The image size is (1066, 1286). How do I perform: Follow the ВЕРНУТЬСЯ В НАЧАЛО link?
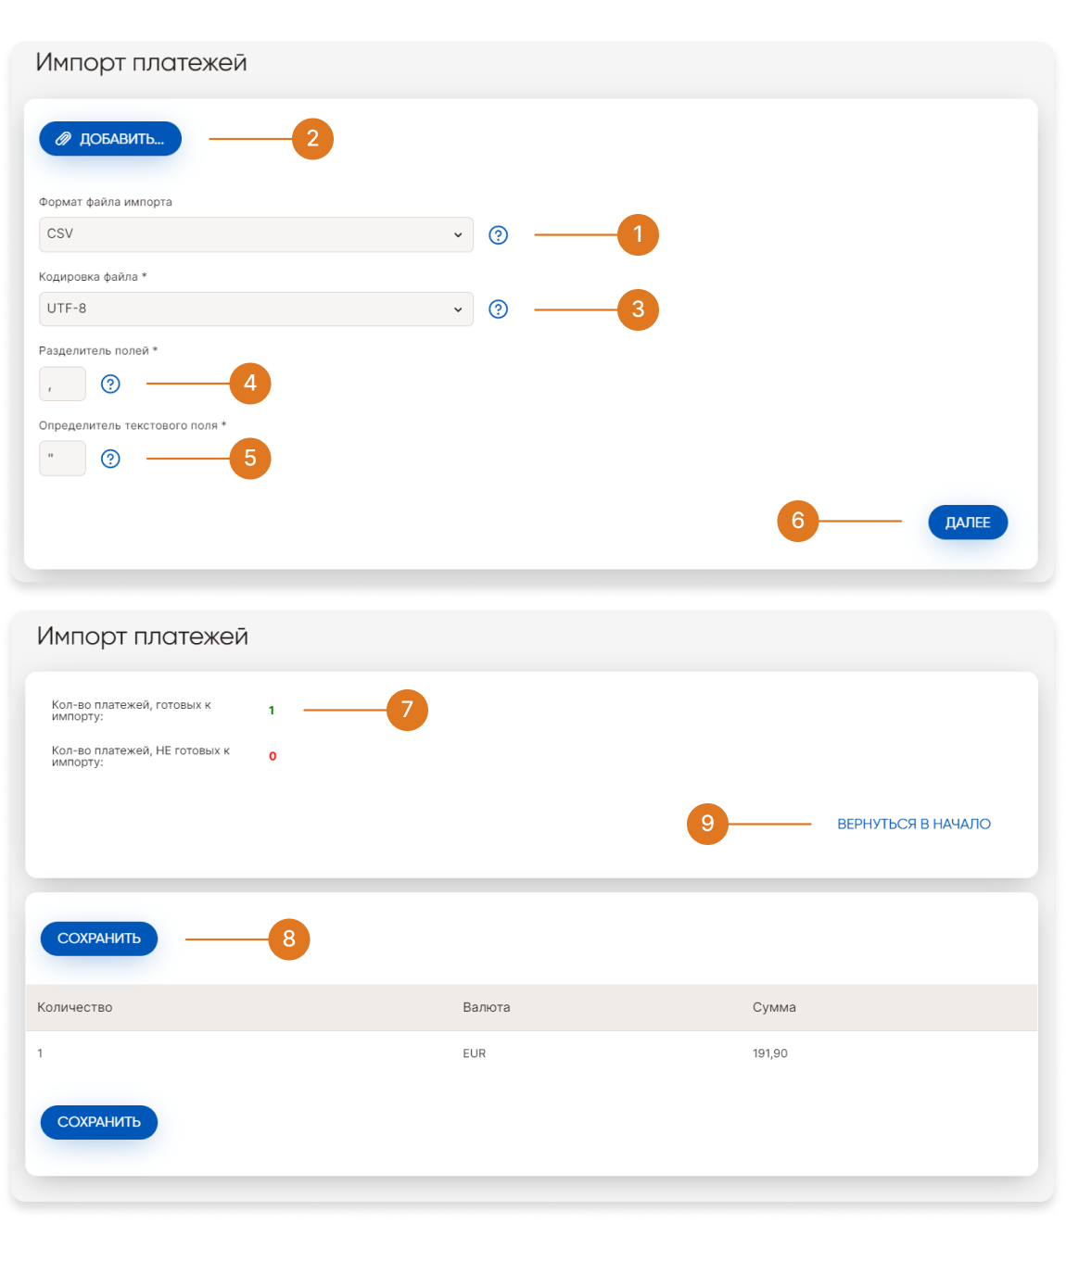point(913,824)
